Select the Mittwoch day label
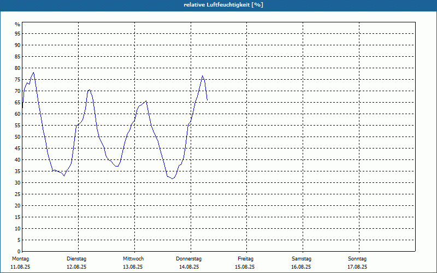The width and height of the screenshot is (437, 273). click(x=133, y=259)
